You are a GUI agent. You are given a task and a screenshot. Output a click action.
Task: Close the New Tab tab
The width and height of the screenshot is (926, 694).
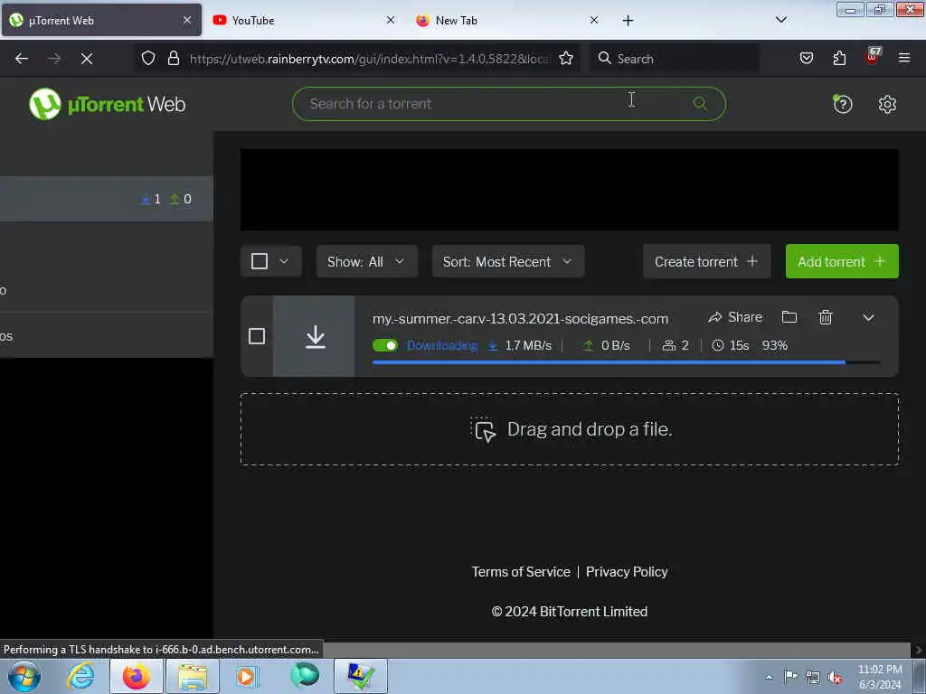click(x=594, y=20)
